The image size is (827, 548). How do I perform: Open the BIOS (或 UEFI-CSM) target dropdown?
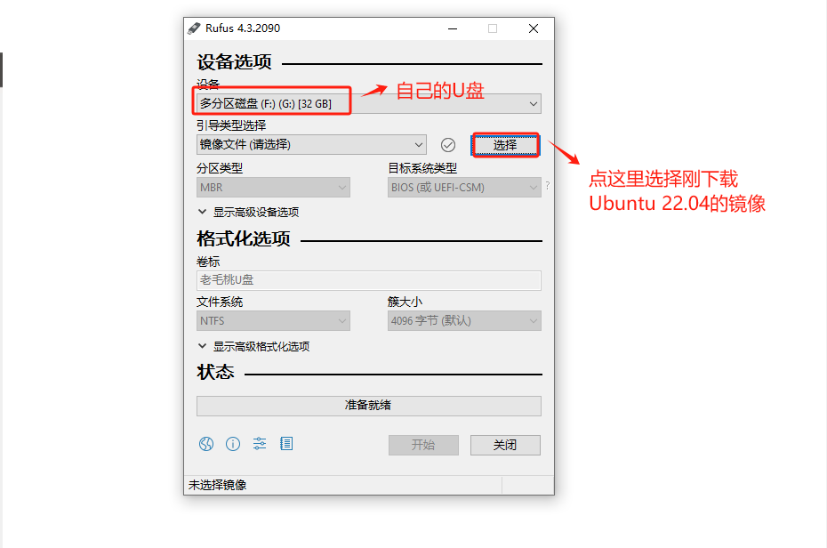pyautogui.click(x=464, y=187)
